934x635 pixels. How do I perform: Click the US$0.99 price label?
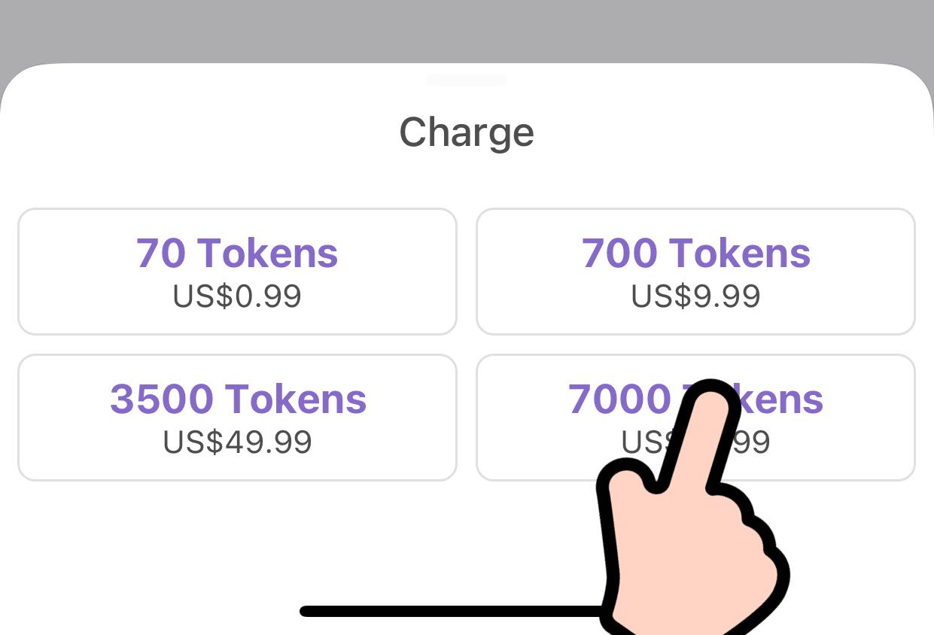[x=237, y=296]
